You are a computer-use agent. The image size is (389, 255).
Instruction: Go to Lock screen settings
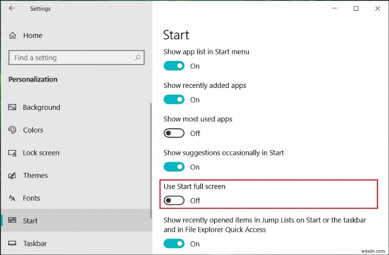(76, 153)
